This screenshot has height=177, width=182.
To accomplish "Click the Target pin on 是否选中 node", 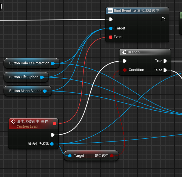I will [x=70, y=156].
